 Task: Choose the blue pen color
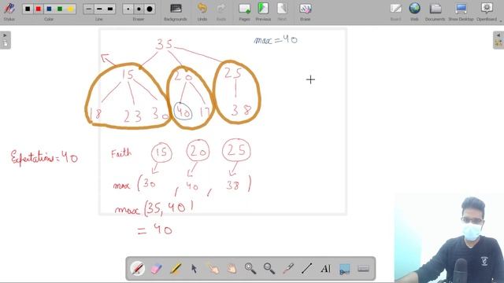(49, 9)
